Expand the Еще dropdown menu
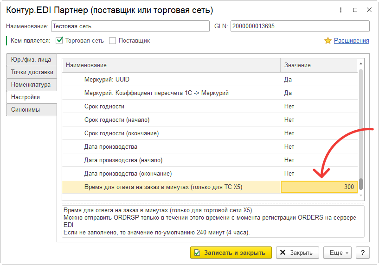Screen dimensions: 379x265 tap(337, 252)
